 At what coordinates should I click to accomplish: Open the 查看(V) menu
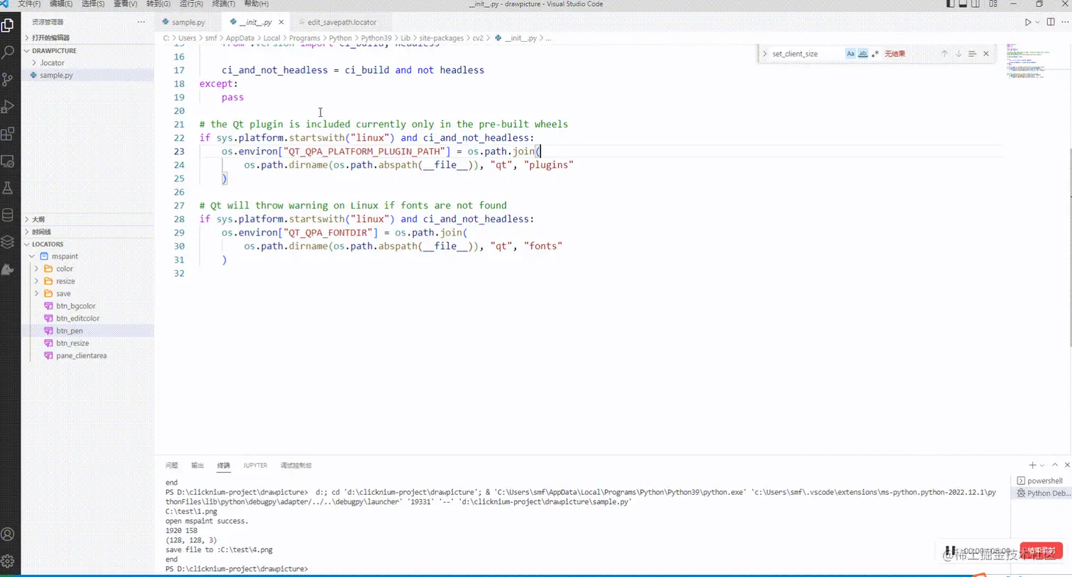(125, 4)
